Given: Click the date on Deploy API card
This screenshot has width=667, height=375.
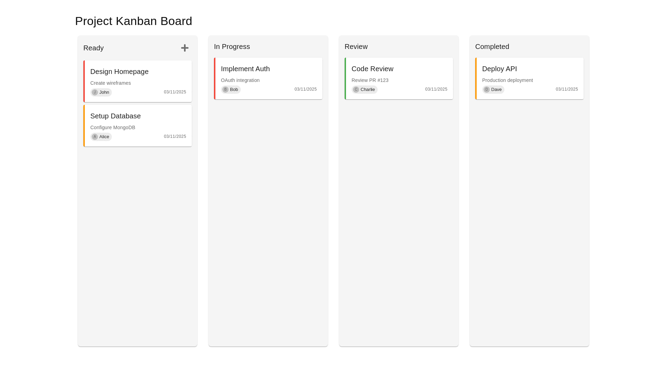Looking at the screenshot, I should coord(567,89).
